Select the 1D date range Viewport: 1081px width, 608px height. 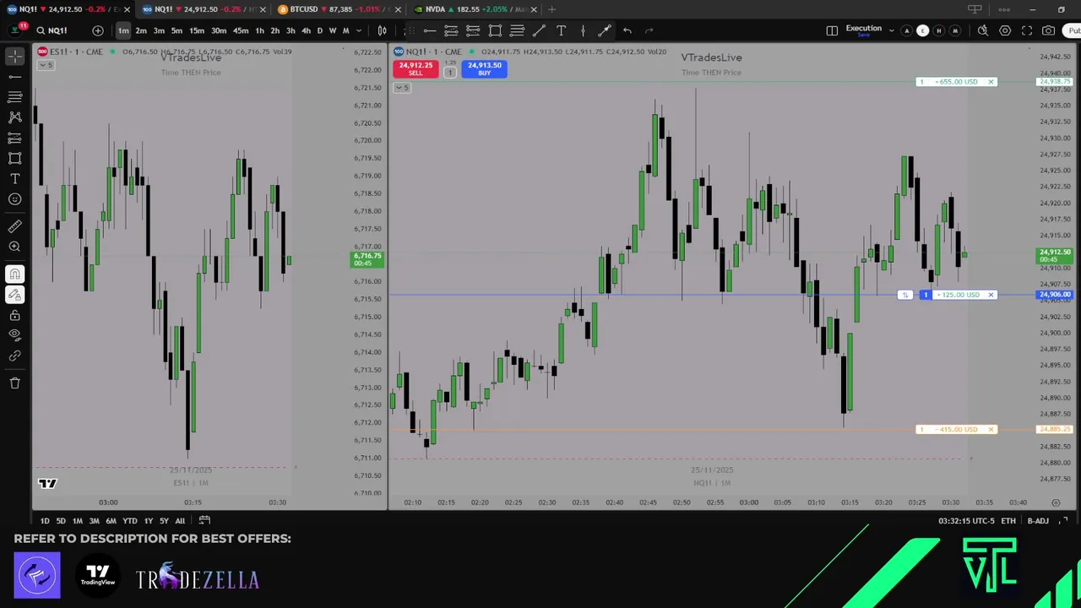tap(45, 521)
